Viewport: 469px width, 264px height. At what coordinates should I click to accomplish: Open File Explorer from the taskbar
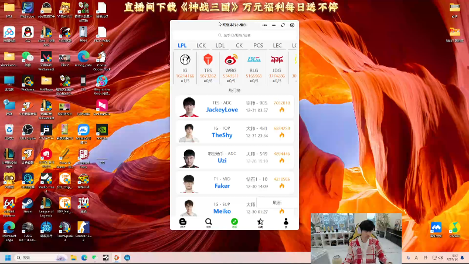tap(74, 258)
